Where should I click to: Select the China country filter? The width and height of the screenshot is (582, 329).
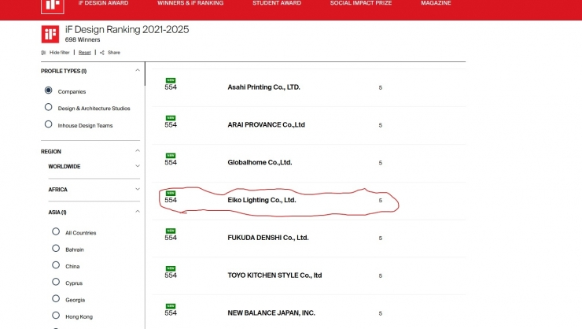[56, 264]
